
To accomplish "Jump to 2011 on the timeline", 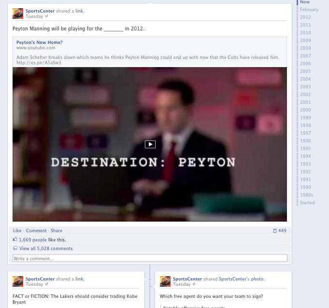I will (305, 25).
